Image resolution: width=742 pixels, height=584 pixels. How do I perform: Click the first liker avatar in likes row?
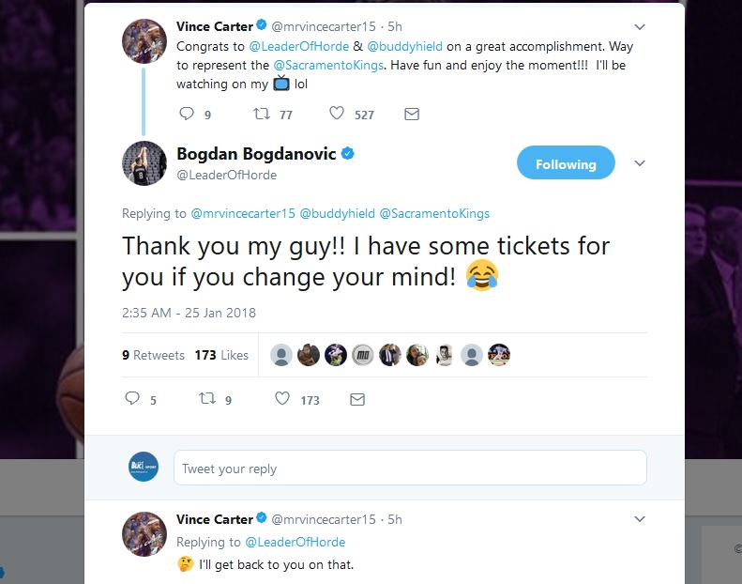tap(280, 355)
